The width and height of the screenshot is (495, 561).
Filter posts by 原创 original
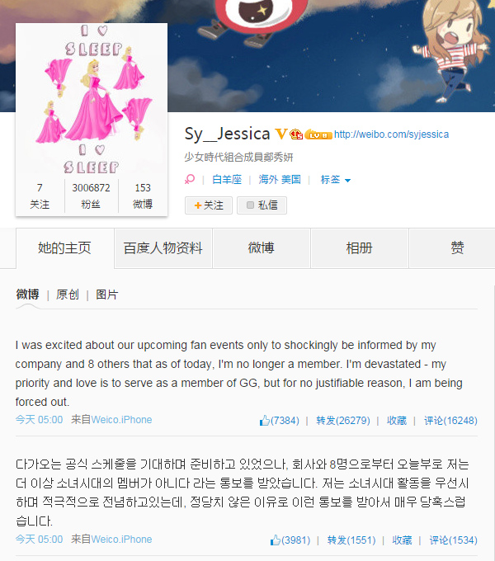68,295
